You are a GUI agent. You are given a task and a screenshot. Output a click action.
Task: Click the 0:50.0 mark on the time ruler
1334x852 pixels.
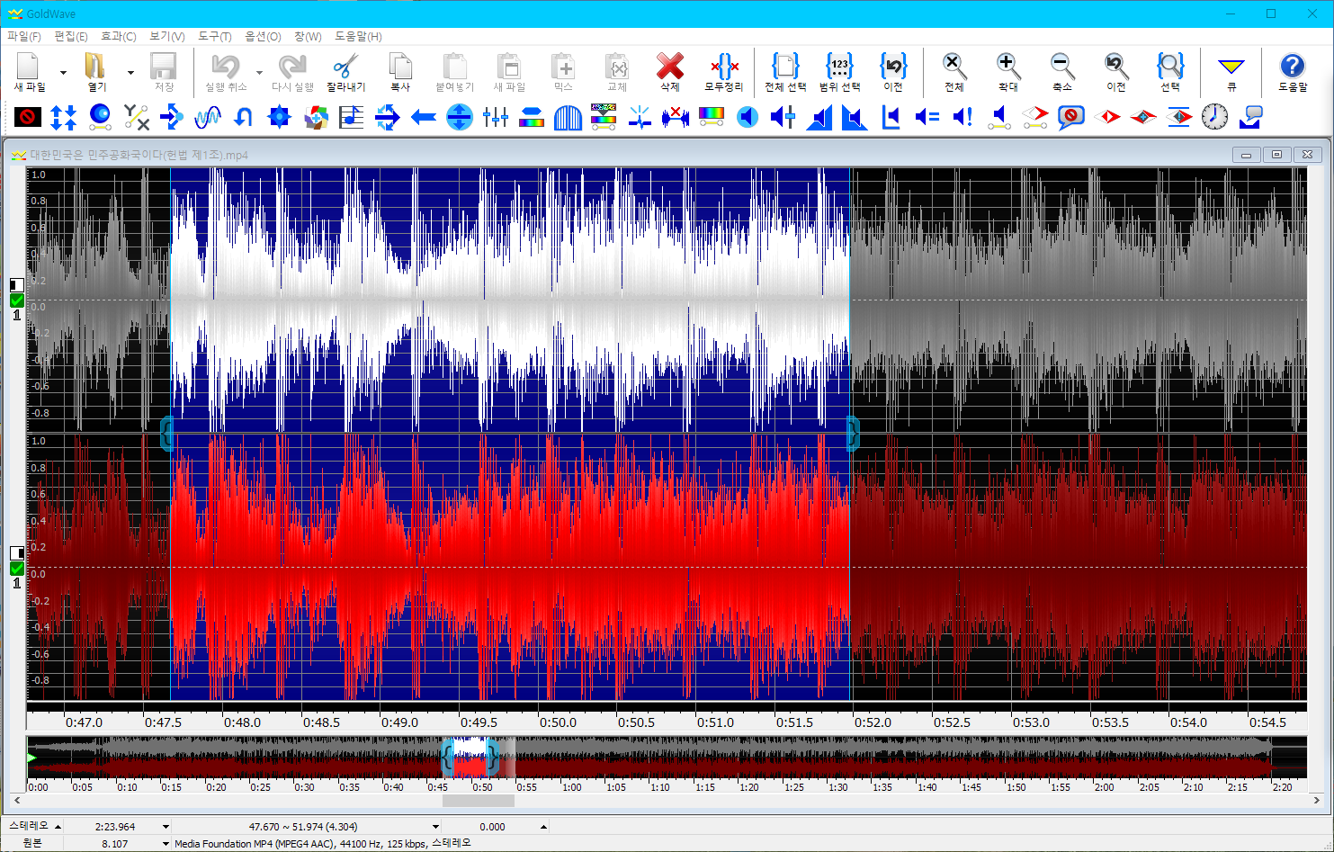558,722
